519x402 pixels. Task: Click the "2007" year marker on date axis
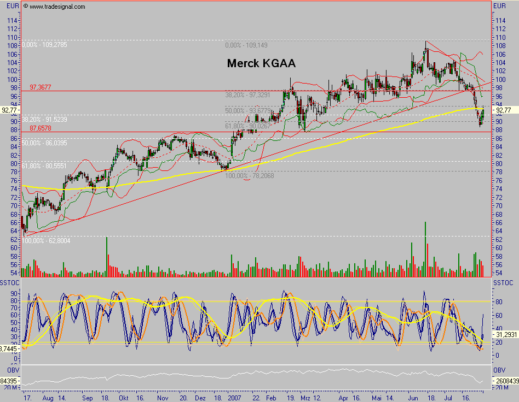tap(234, 398)
